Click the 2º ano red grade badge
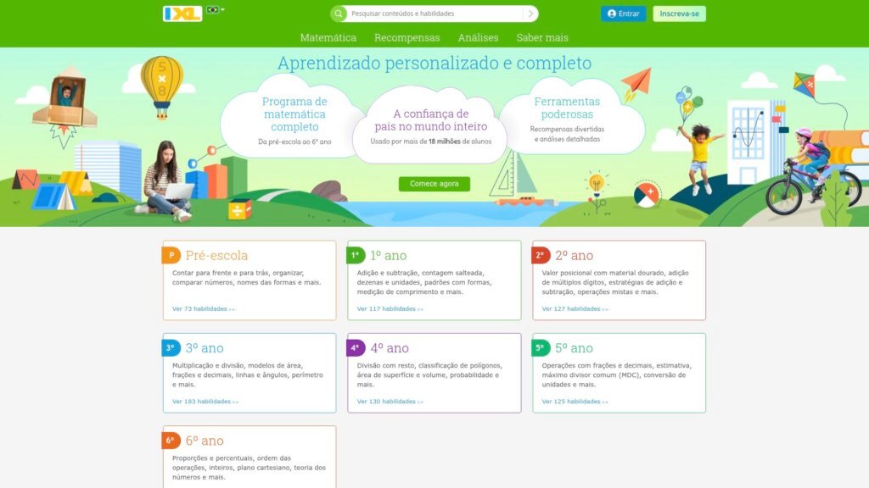Image resolution: width=869 pixels, height=488 pixels. tap(541, 255)
